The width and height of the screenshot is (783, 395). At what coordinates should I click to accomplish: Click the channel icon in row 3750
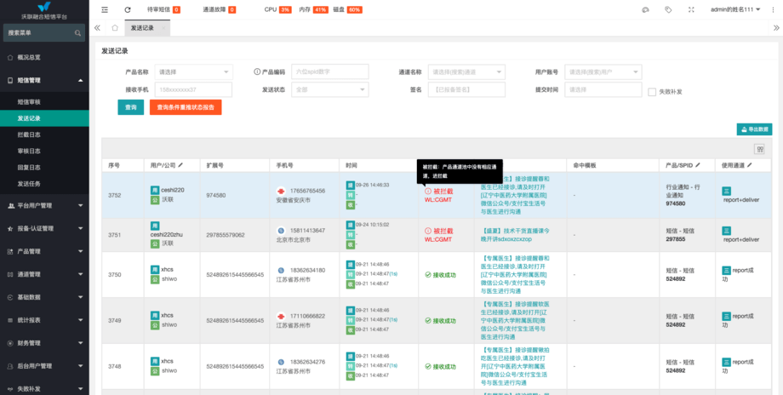(x=727, y=270)
